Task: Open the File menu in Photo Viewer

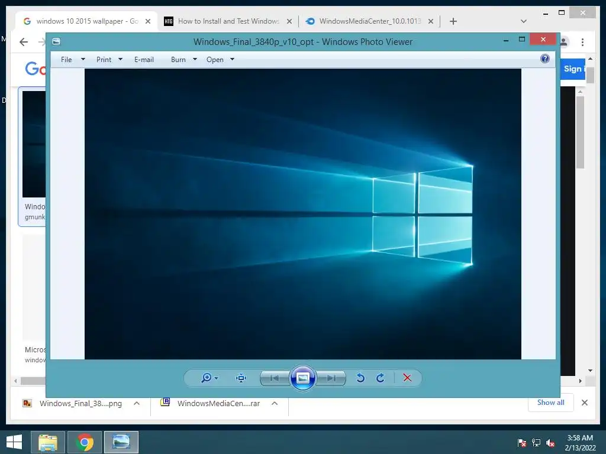Action: 66,60
